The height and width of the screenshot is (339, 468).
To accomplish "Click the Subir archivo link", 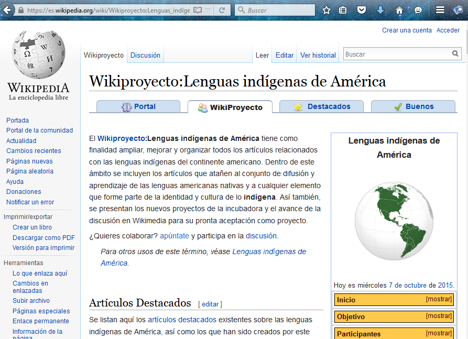I will click(x=31, y=301).
